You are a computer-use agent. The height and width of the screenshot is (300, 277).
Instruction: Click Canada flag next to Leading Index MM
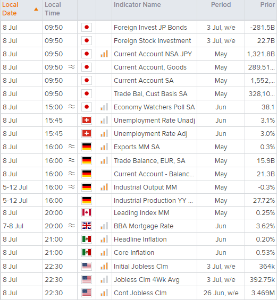pos(87,212)
